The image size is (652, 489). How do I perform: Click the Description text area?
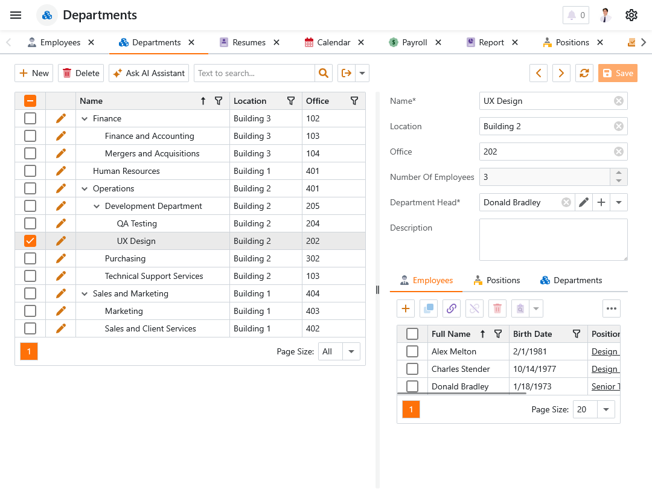(x=553, y=240)
